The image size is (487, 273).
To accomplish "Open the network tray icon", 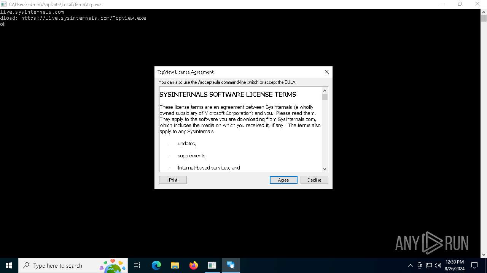I will click(x=429, y=265).
